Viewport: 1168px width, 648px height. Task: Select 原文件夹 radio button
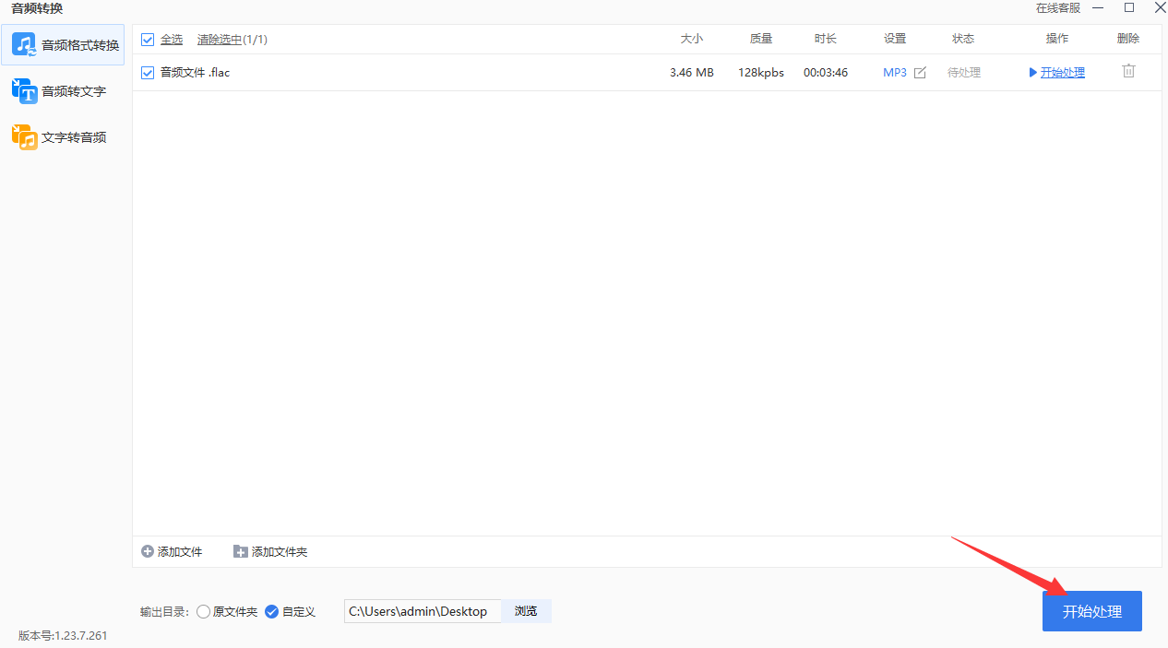(204, 611)
